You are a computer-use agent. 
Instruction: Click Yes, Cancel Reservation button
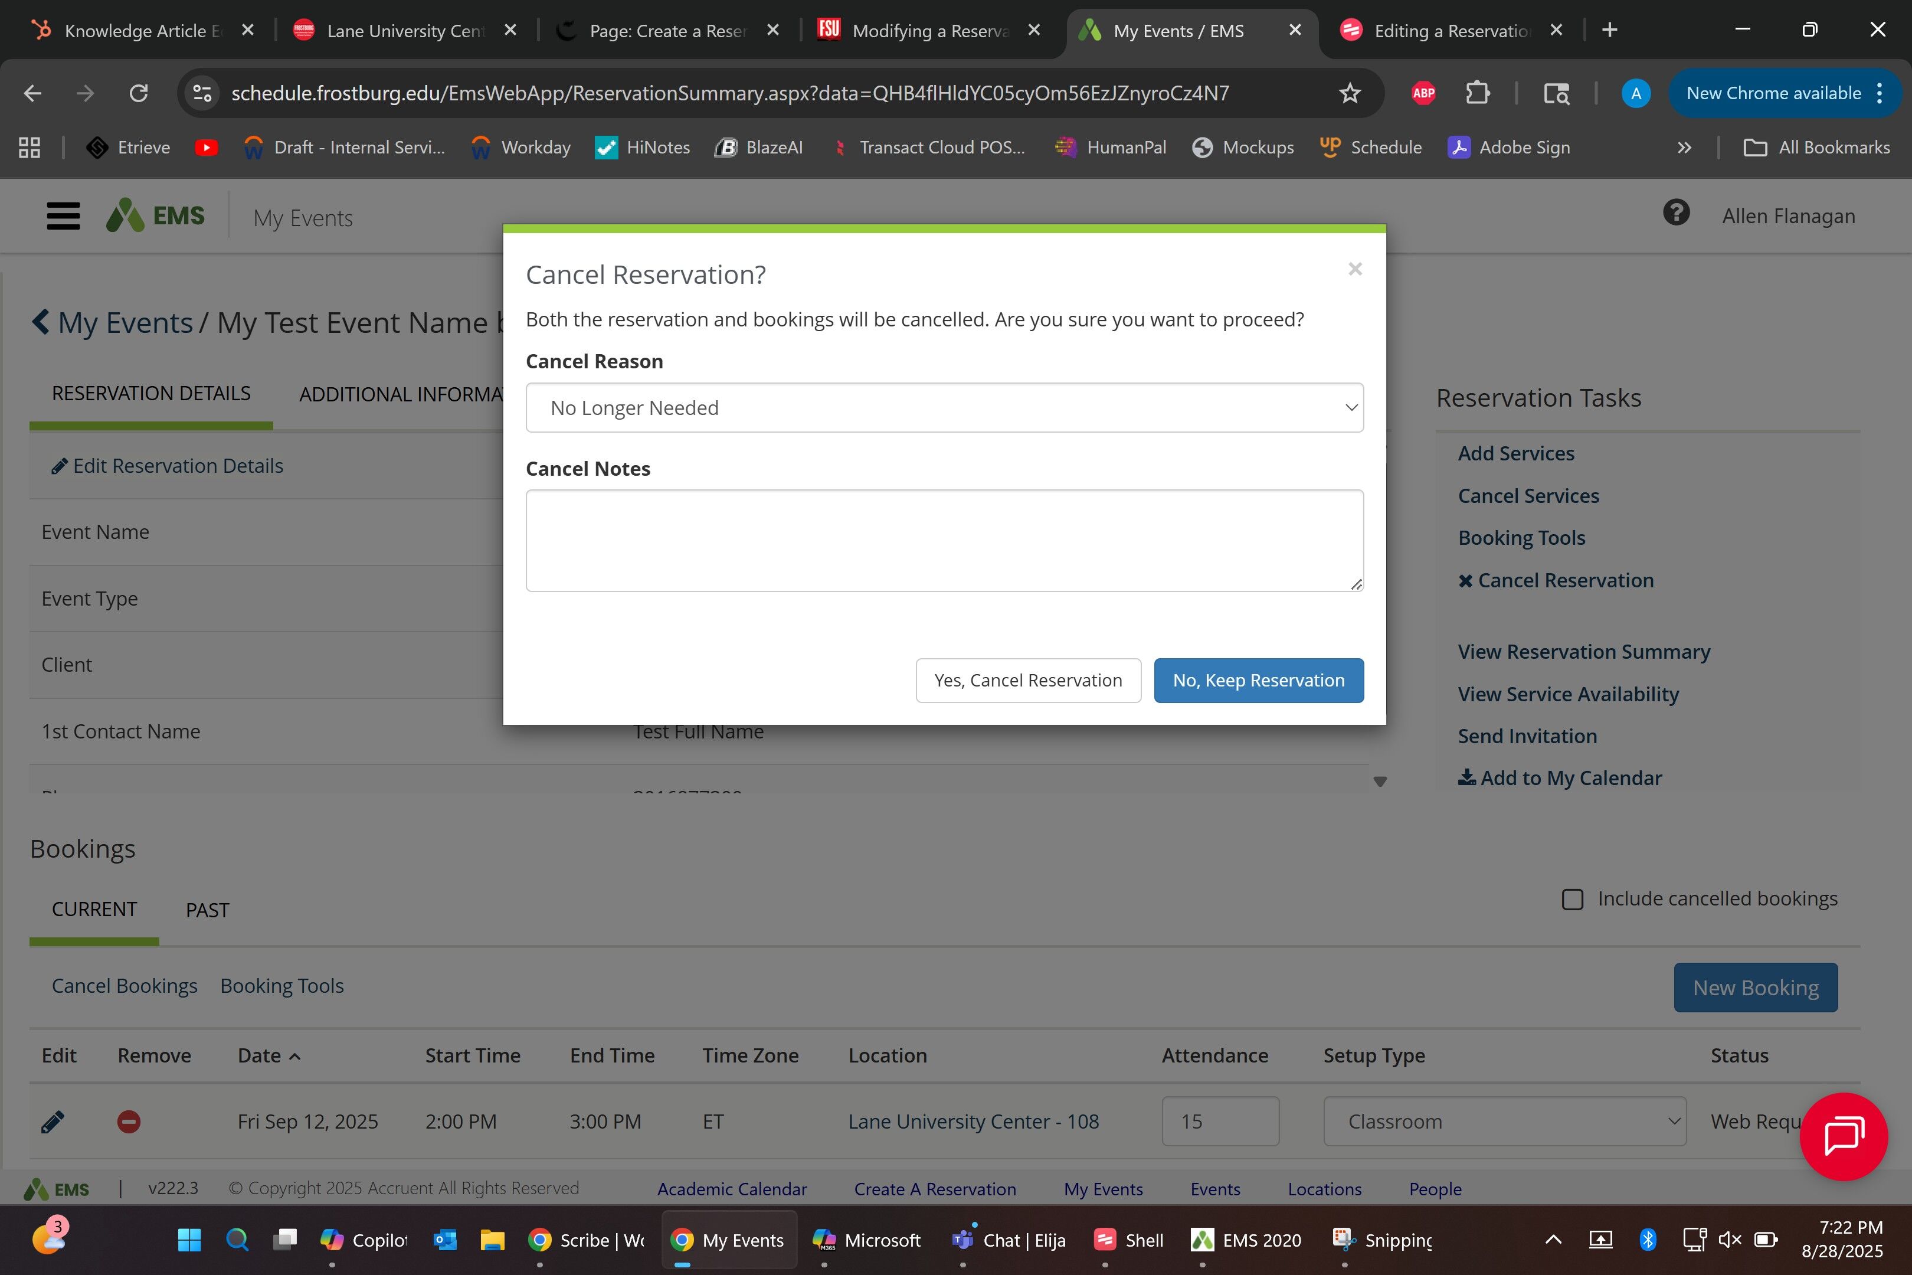click(x=1027, y=681)
